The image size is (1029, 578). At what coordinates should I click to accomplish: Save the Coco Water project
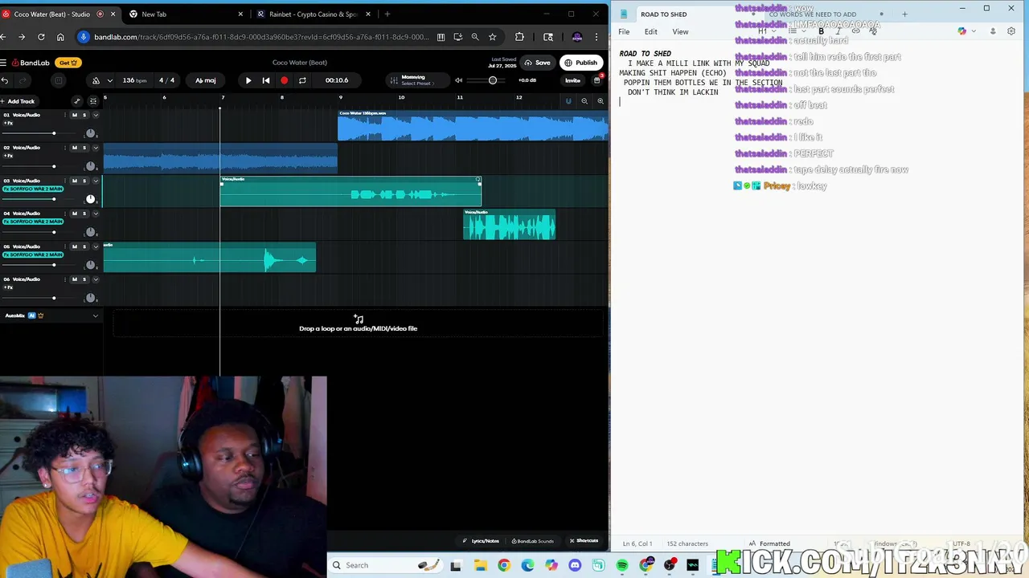pos(538,63)
